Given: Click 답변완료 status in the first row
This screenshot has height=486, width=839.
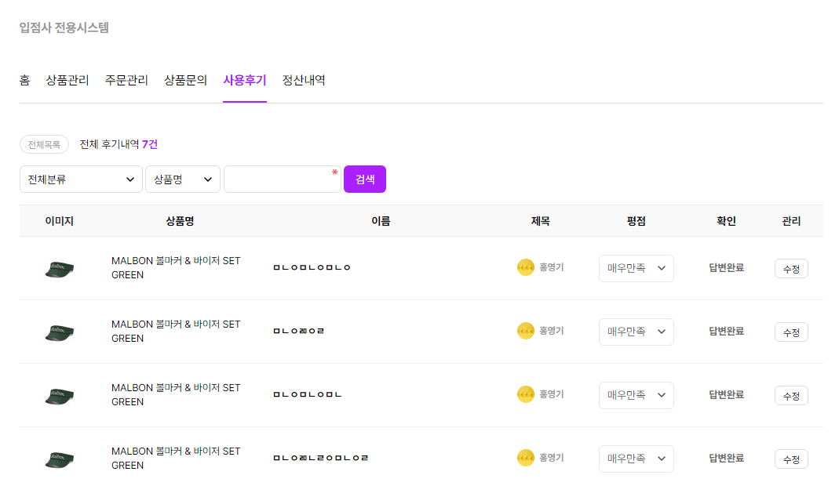Looking at the screenshot, I should point(726,267).
